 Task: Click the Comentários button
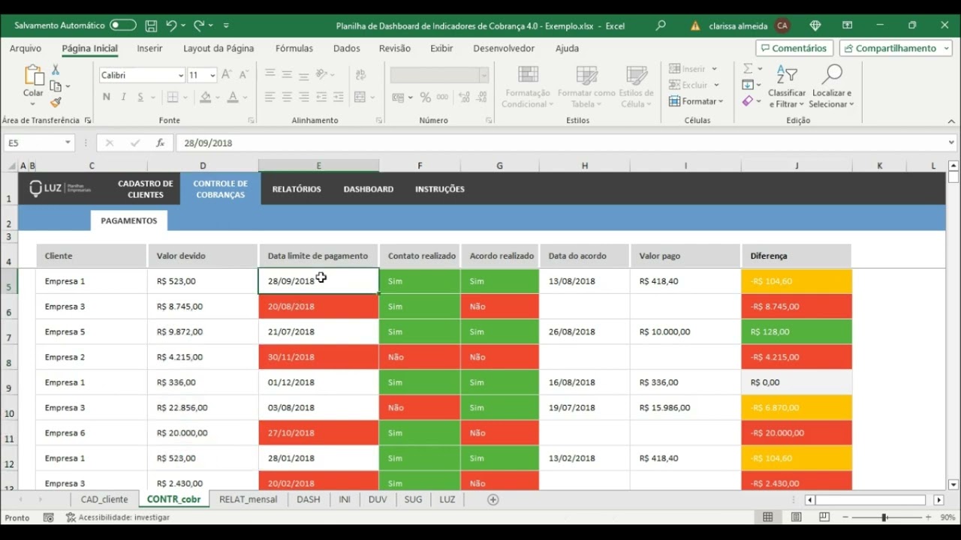[x=794, y=48]
